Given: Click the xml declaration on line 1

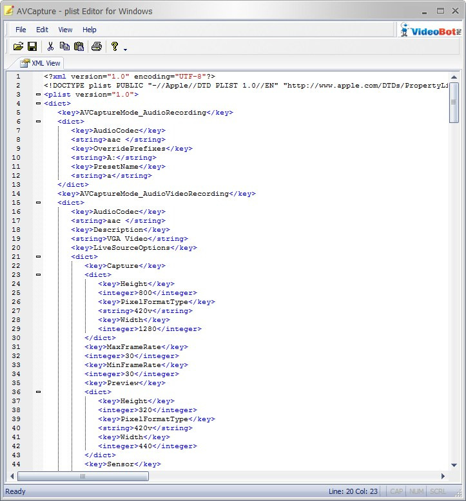Looking at the screenshot, I should [130, 77].
